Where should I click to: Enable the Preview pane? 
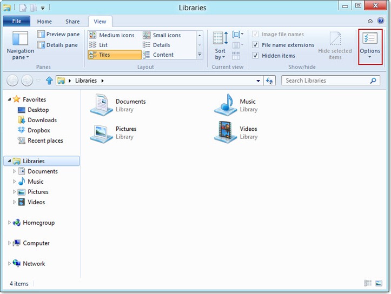57,35
